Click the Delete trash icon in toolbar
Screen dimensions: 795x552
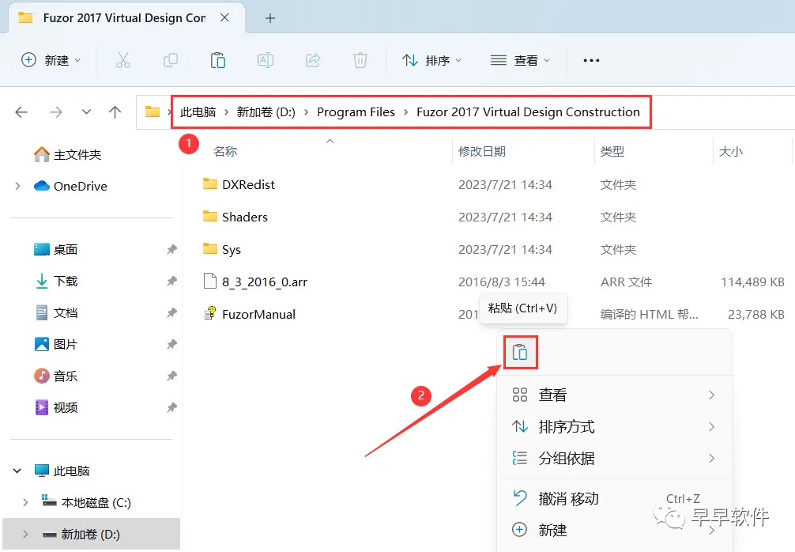pyautogui.click(x=360, y=60)
